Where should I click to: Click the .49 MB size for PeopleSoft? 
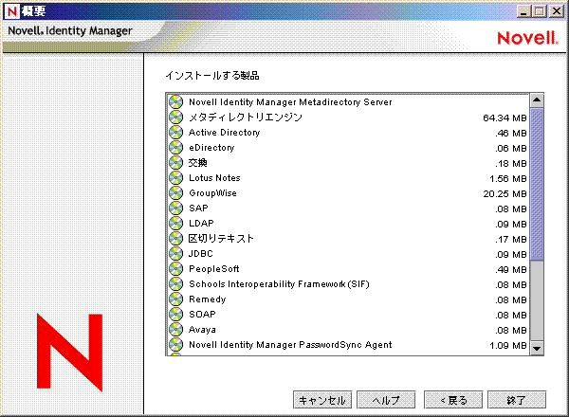click(511, 270)
